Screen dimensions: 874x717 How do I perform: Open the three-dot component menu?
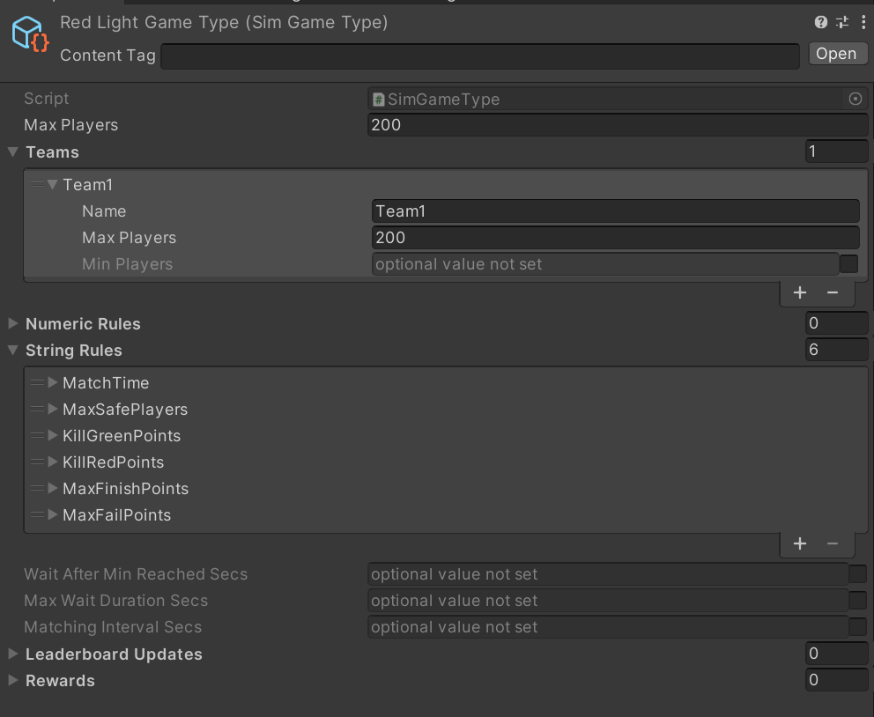[x=863, y=23]
